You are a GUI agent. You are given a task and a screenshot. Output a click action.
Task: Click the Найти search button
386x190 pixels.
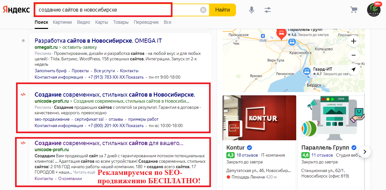tap(222, 10)
